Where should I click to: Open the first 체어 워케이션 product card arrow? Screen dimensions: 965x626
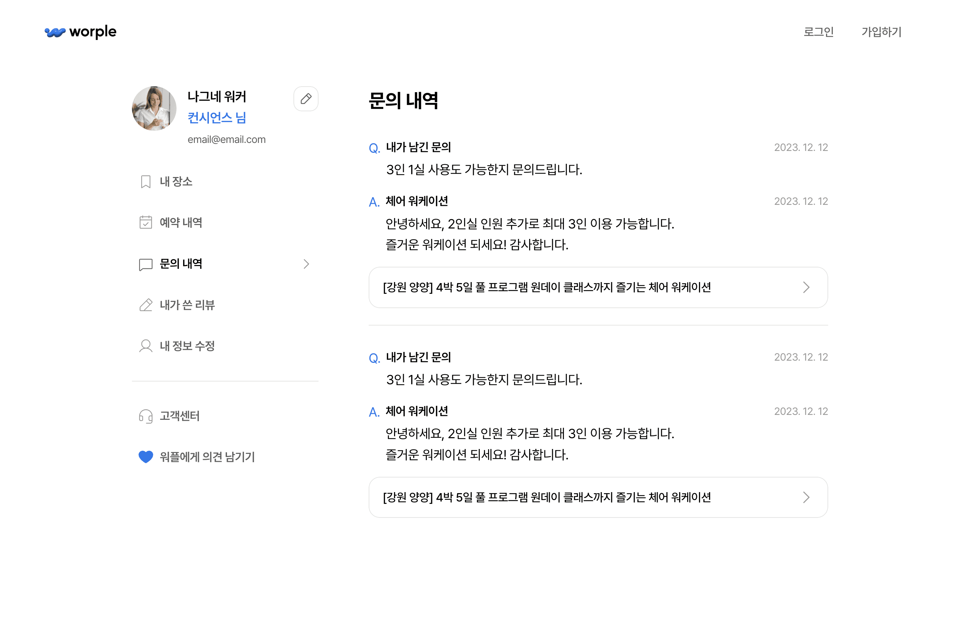(x=806, y=287)
